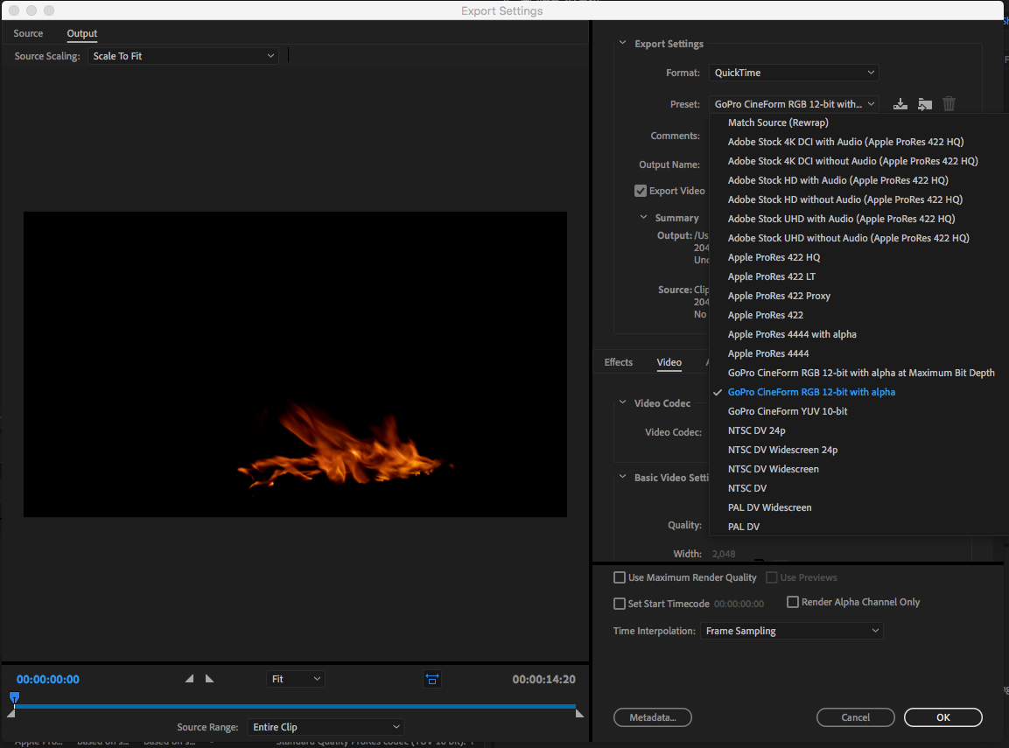Change Time Interpolation from Frame Sampling
The height and width of the screenshot is (748, 1009).
tap(790, 630)
